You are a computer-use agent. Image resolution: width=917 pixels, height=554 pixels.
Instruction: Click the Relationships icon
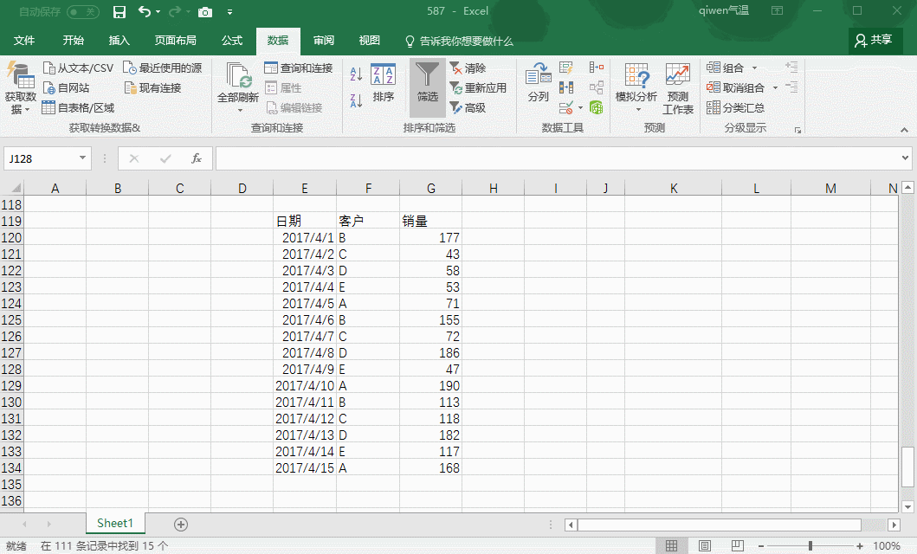point(597,87)
